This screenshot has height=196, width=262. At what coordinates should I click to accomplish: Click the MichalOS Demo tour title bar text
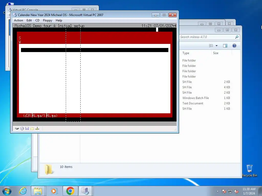(49, 26)
